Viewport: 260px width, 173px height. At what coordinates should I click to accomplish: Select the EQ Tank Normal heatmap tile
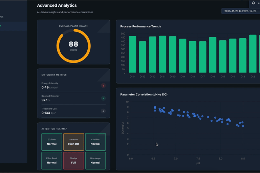pyautogui.click(x=52, y=142)
